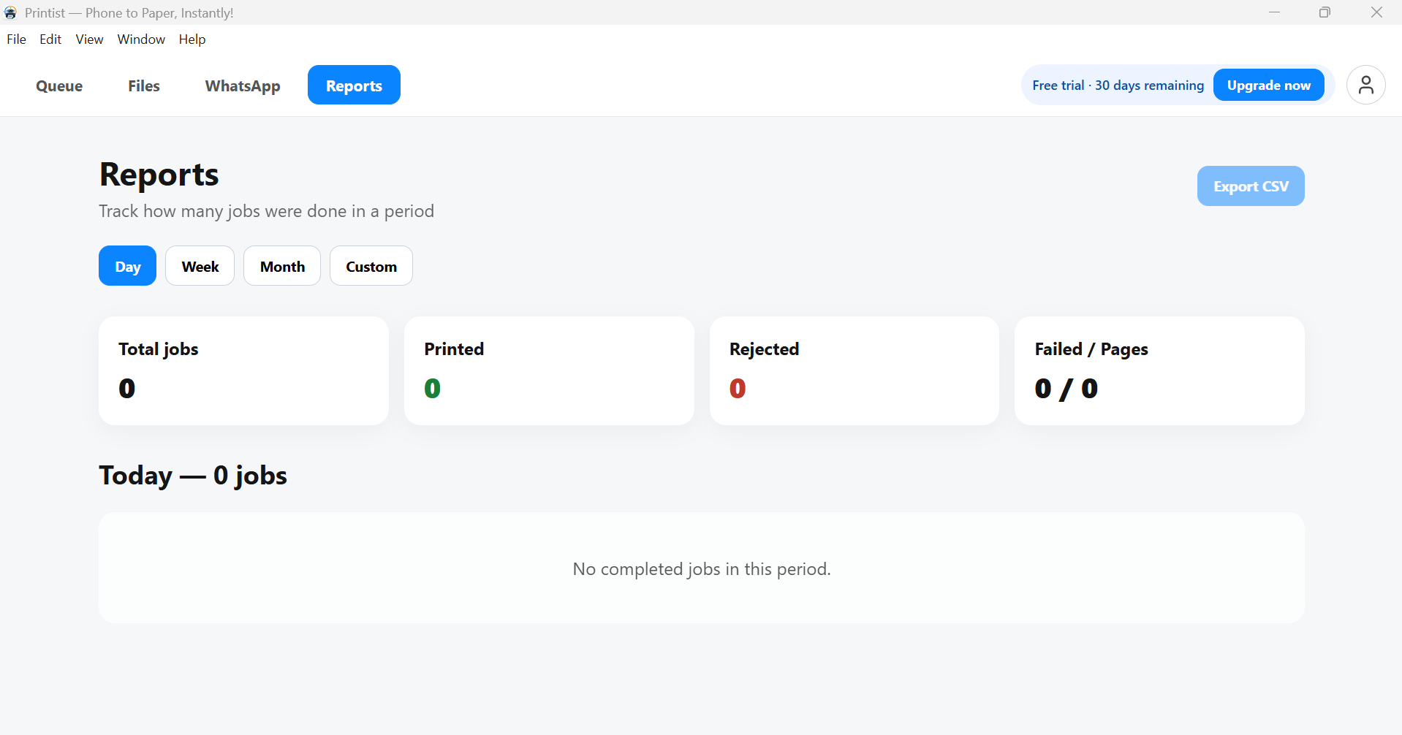
Task: Switch to the Queue tab
Action: (x=59, y=85)
